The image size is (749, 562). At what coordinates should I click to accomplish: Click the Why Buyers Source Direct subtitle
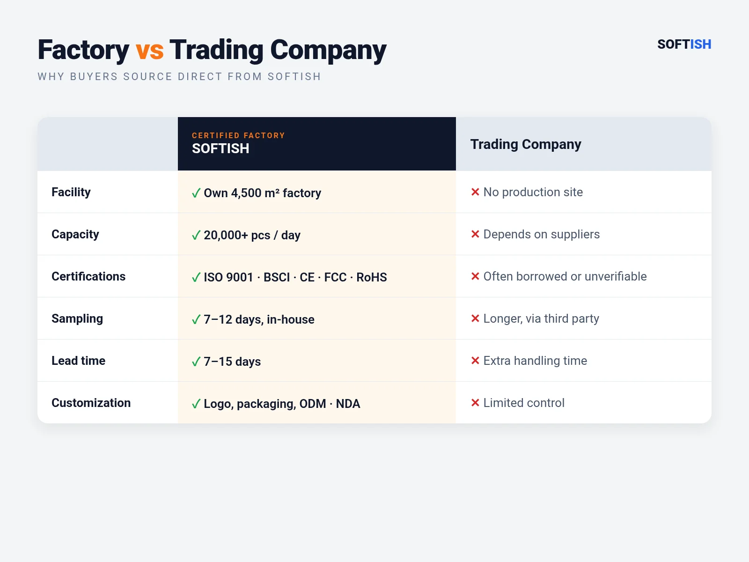click(179, 77)
